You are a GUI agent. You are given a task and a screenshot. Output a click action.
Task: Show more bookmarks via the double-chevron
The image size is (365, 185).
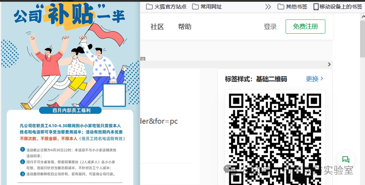(x=268, y=7)
